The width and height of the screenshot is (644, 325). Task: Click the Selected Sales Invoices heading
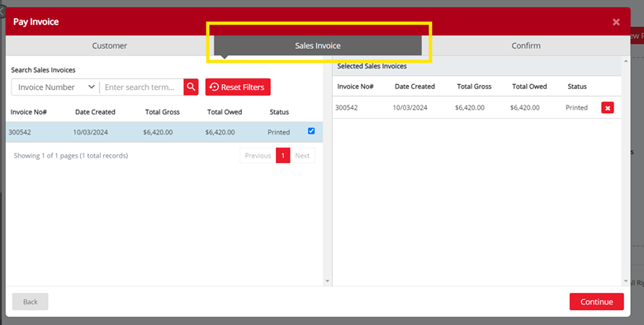[372, 66]
